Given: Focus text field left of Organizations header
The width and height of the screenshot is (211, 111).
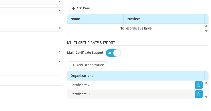Looking at the screenshot, I should tap(30, 72).
